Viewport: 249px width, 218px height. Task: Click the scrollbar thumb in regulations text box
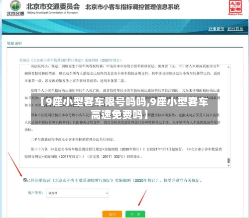(x=229, y=160)
